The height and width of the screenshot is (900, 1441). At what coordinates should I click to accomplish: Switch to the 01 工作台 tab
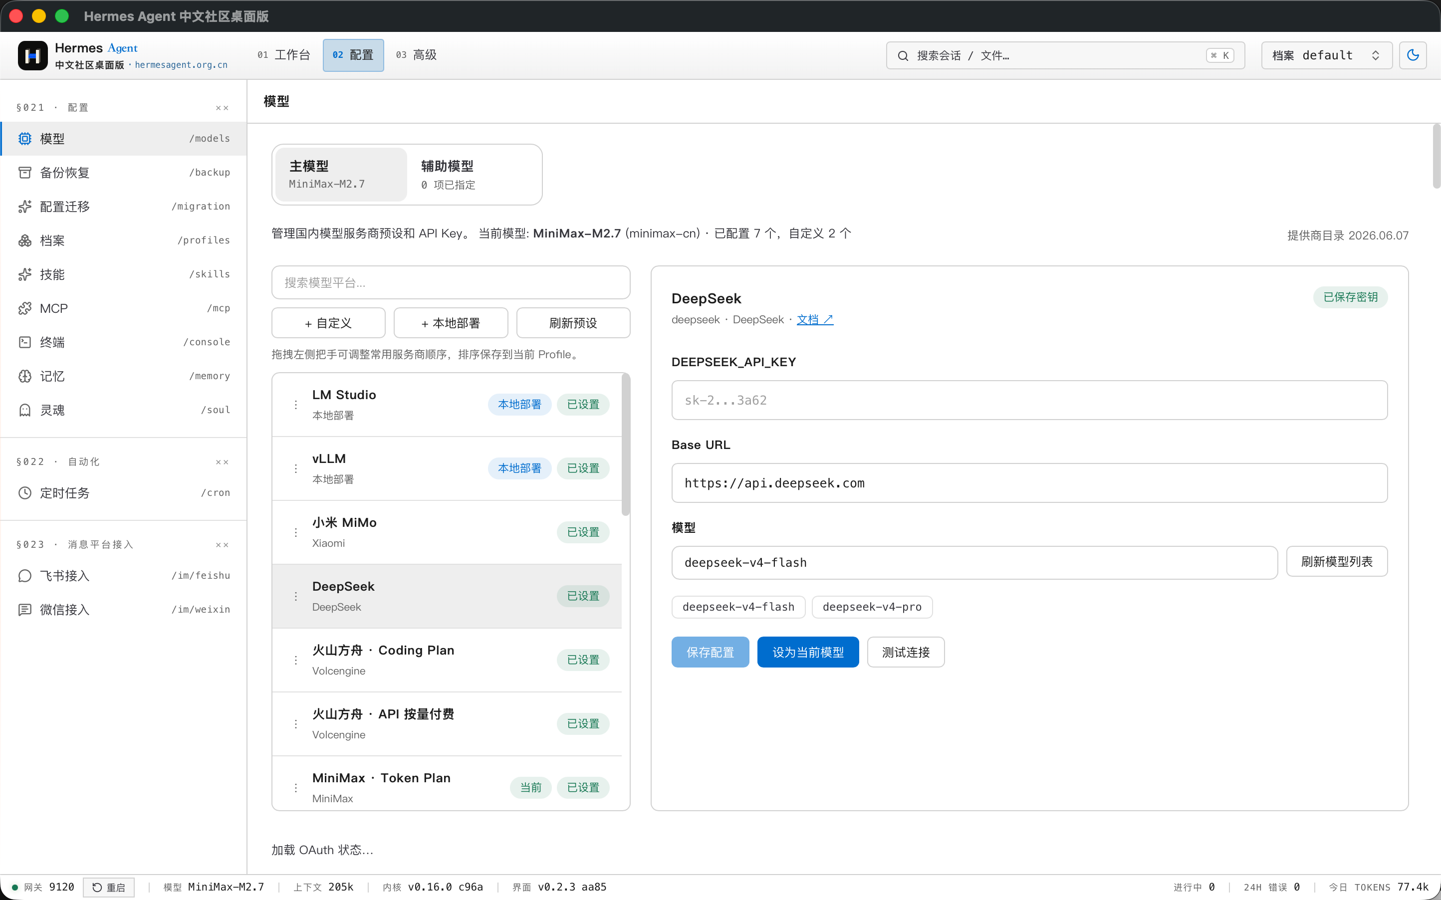click(x=284, y=55)
